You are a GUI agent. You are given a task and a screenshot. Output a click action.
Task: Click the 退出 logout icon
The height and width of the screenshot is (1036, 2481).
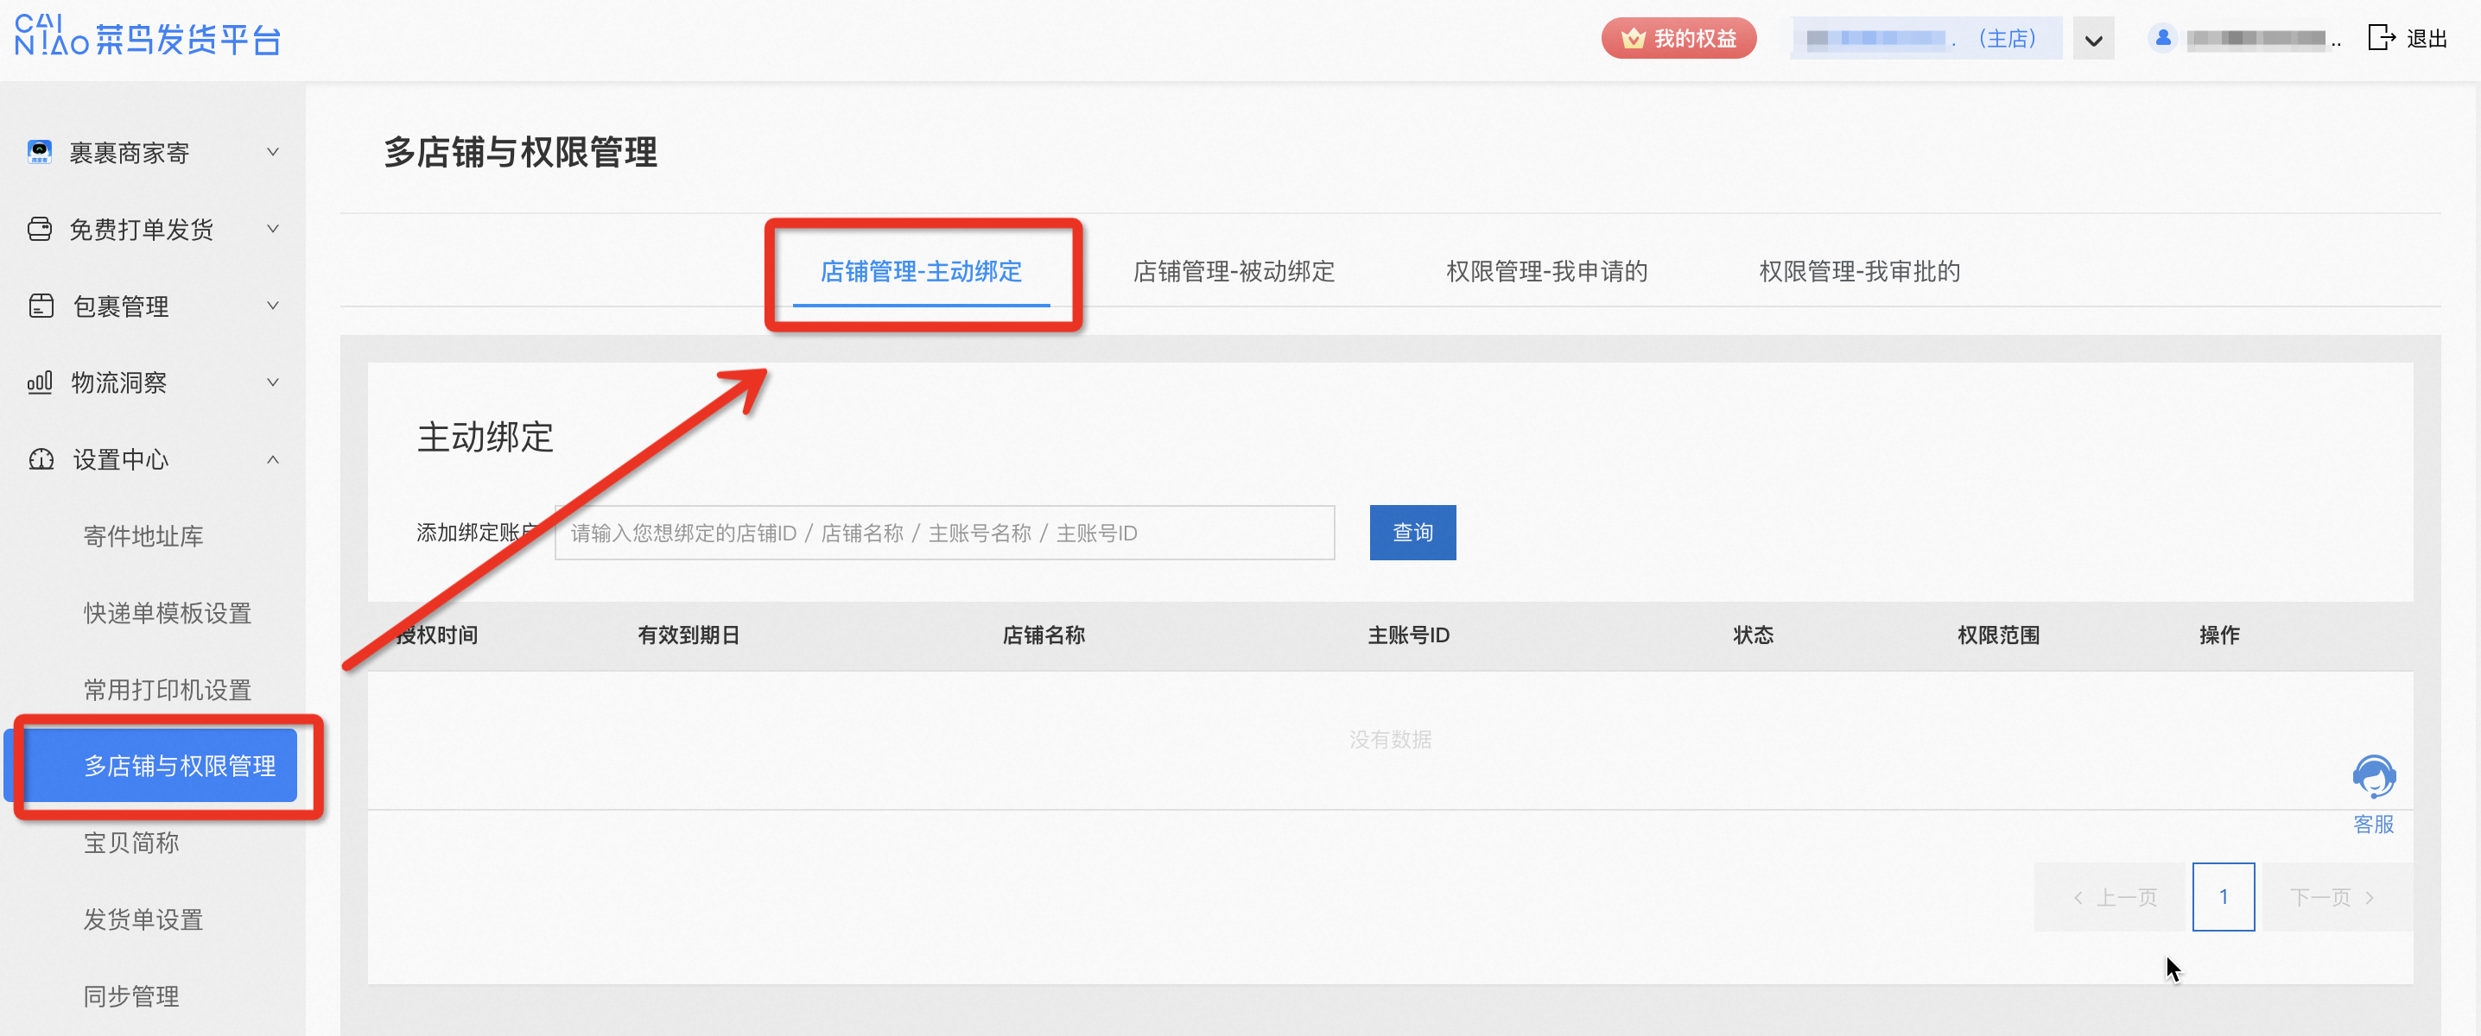pyautogui.click(x=2382, y=37)
